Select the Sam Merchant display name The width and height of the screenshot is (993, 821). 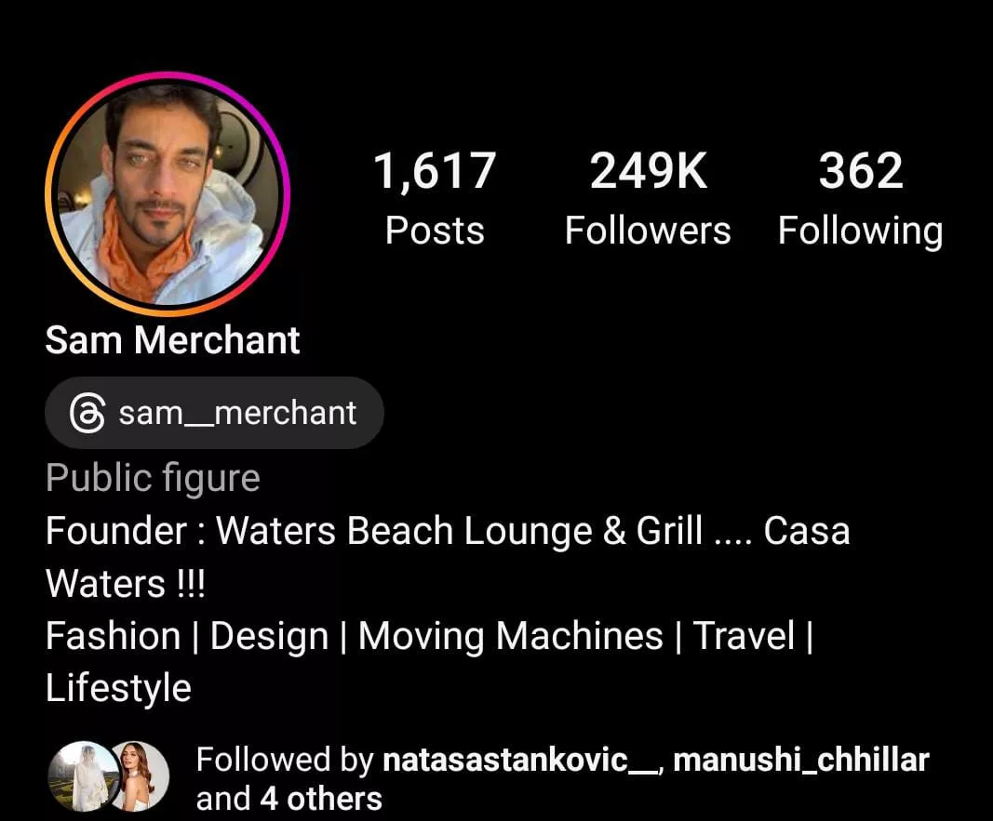pos(172,340)
